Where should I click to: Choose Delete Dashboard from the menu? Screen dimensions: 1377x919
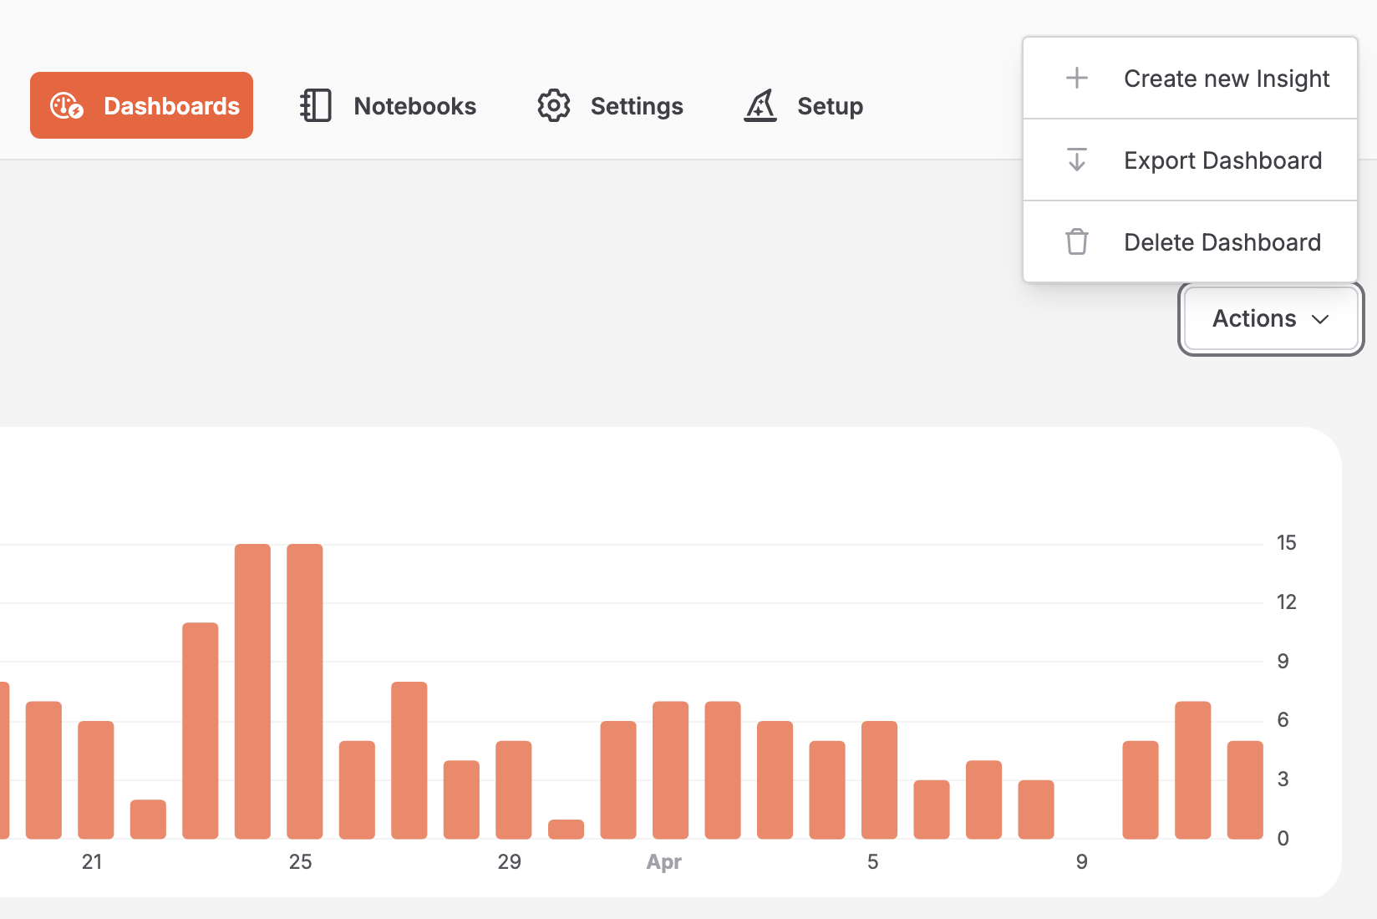tap(1222, 241)
